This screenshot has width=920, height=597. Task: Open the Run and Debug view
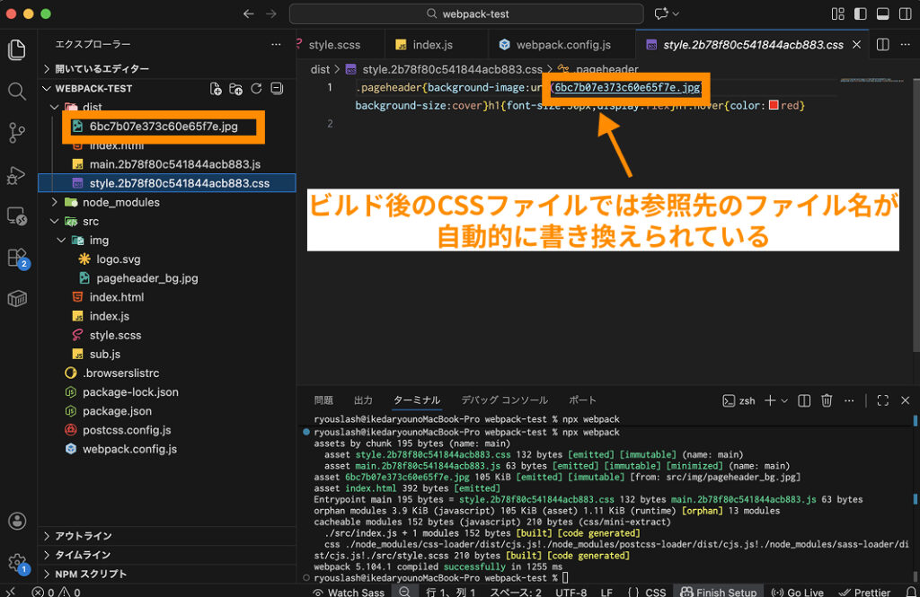click(x=16, y=174)
